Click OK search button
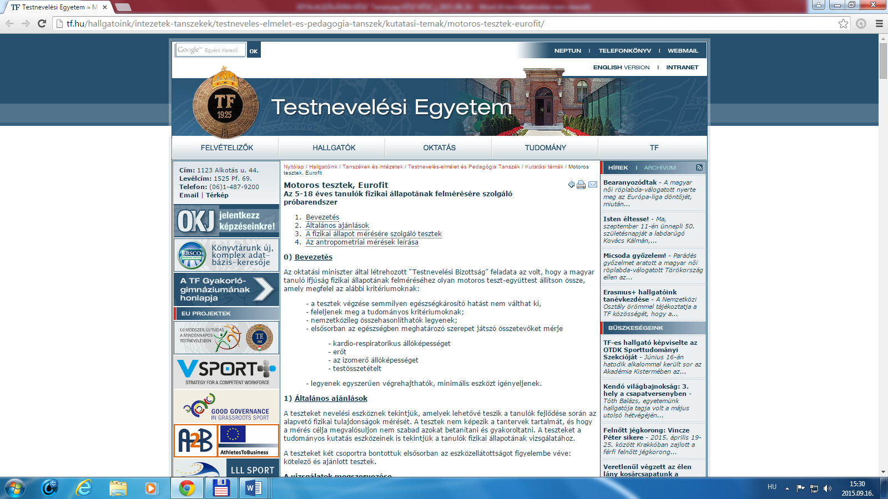The image size is (888, 499). click(254, 50)
